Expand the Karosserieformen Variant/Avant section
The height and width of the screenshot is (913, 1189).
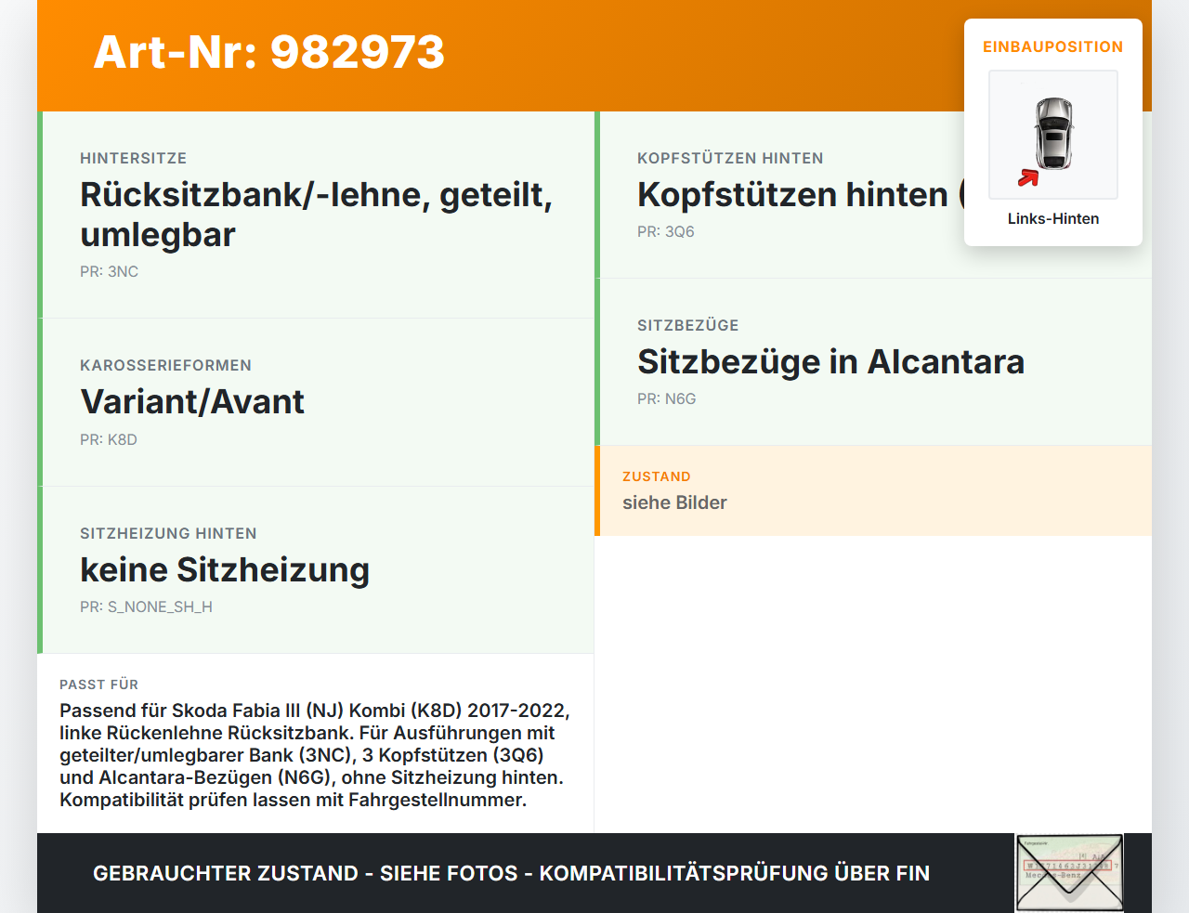192,402
